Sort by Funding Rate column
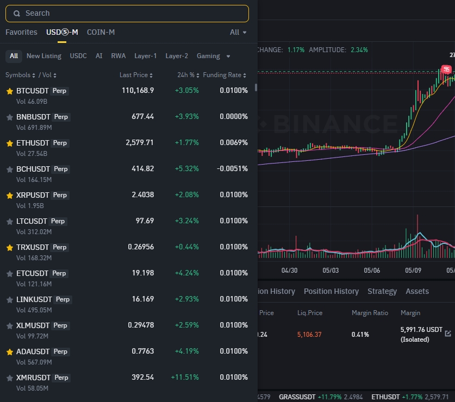Image resolution: width=455 pixels, height=402 pixels. coord(225,75)
